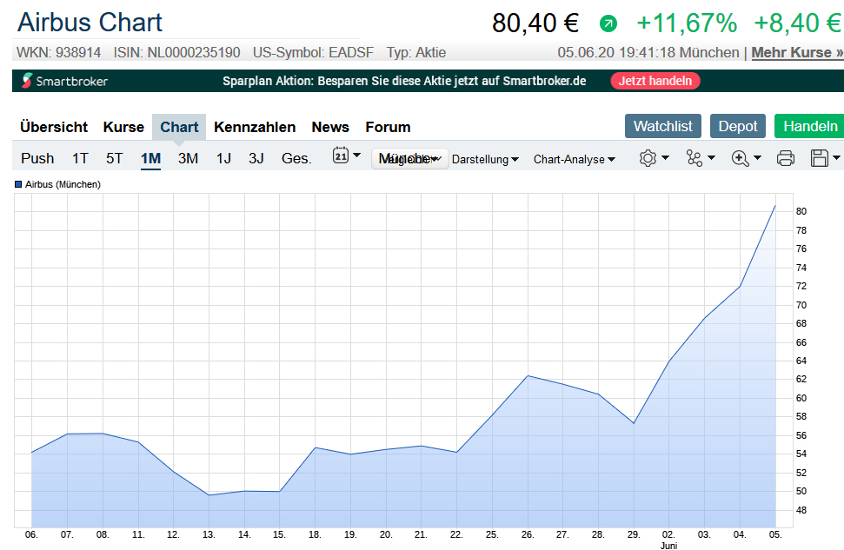Click the Typ: Aktie text
Image resolution: width=844 pixels, height=550 pixels.
[416, 53]
